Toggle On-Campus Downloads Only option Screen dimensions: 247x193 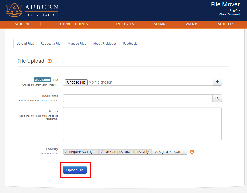(x=125, y=152)
